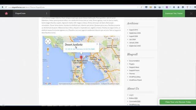Click the map zoom slider track
The image size is (196, 110).
pos(48,66)
